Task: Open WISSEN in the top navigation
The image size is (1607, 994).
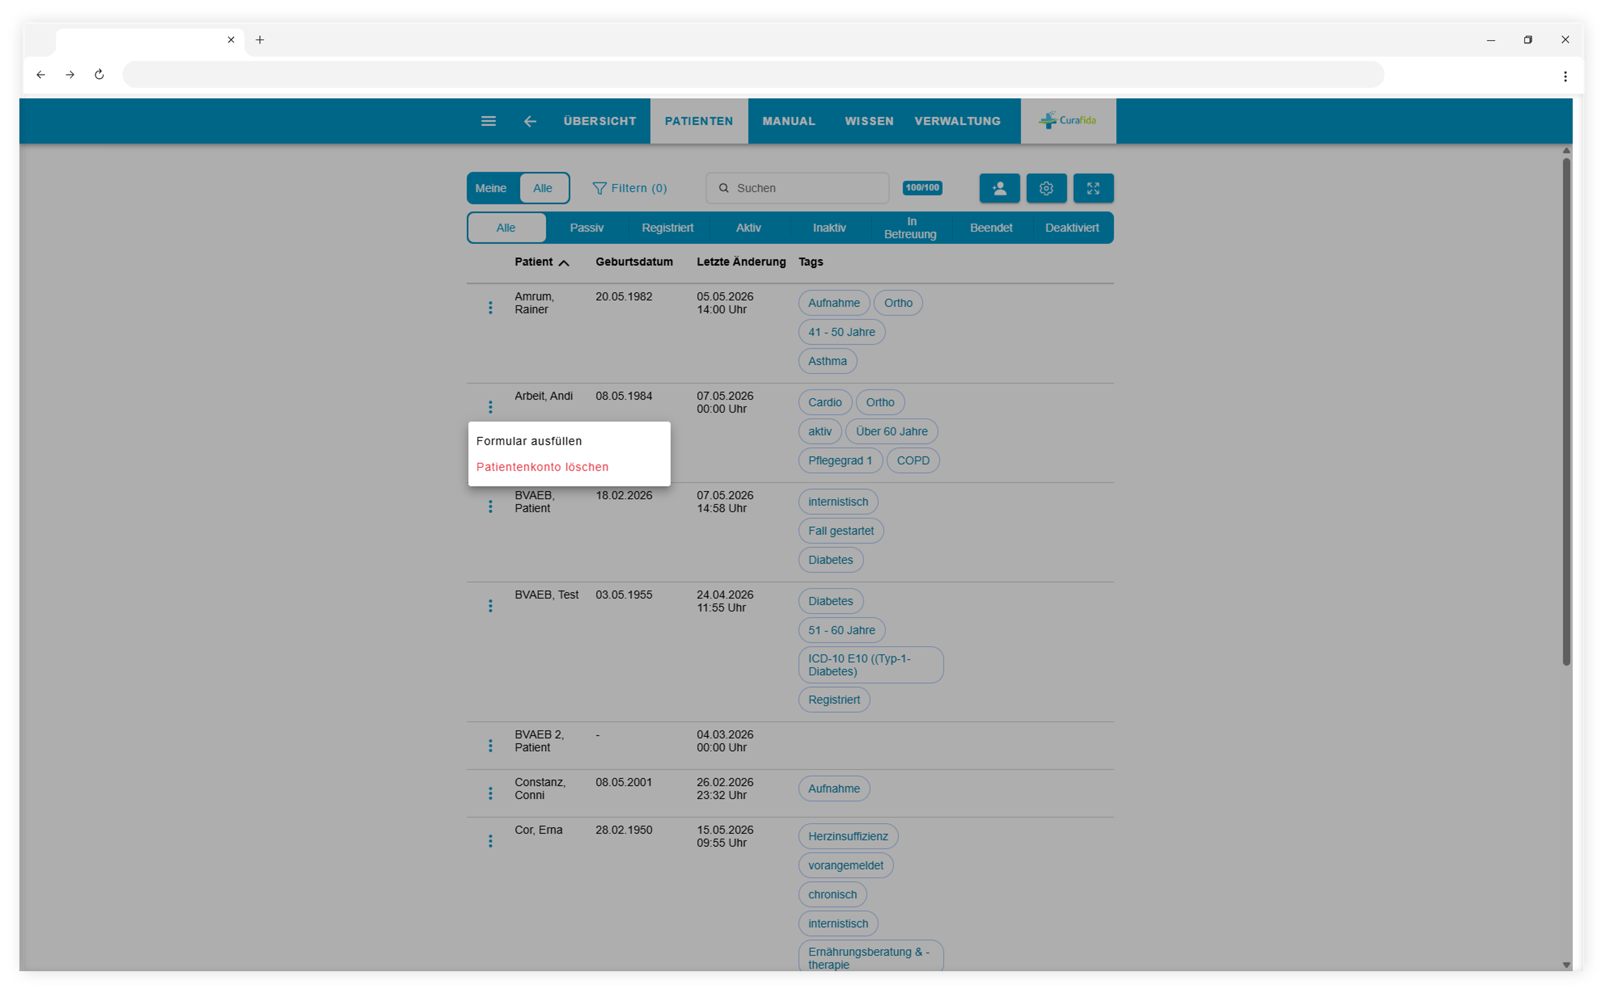Action: point(869,121)
